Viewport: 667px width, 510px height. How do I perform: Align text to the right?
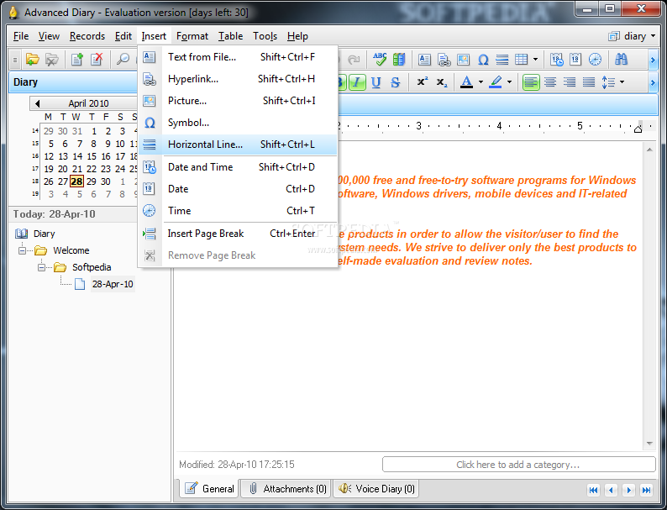coord(570,82)
